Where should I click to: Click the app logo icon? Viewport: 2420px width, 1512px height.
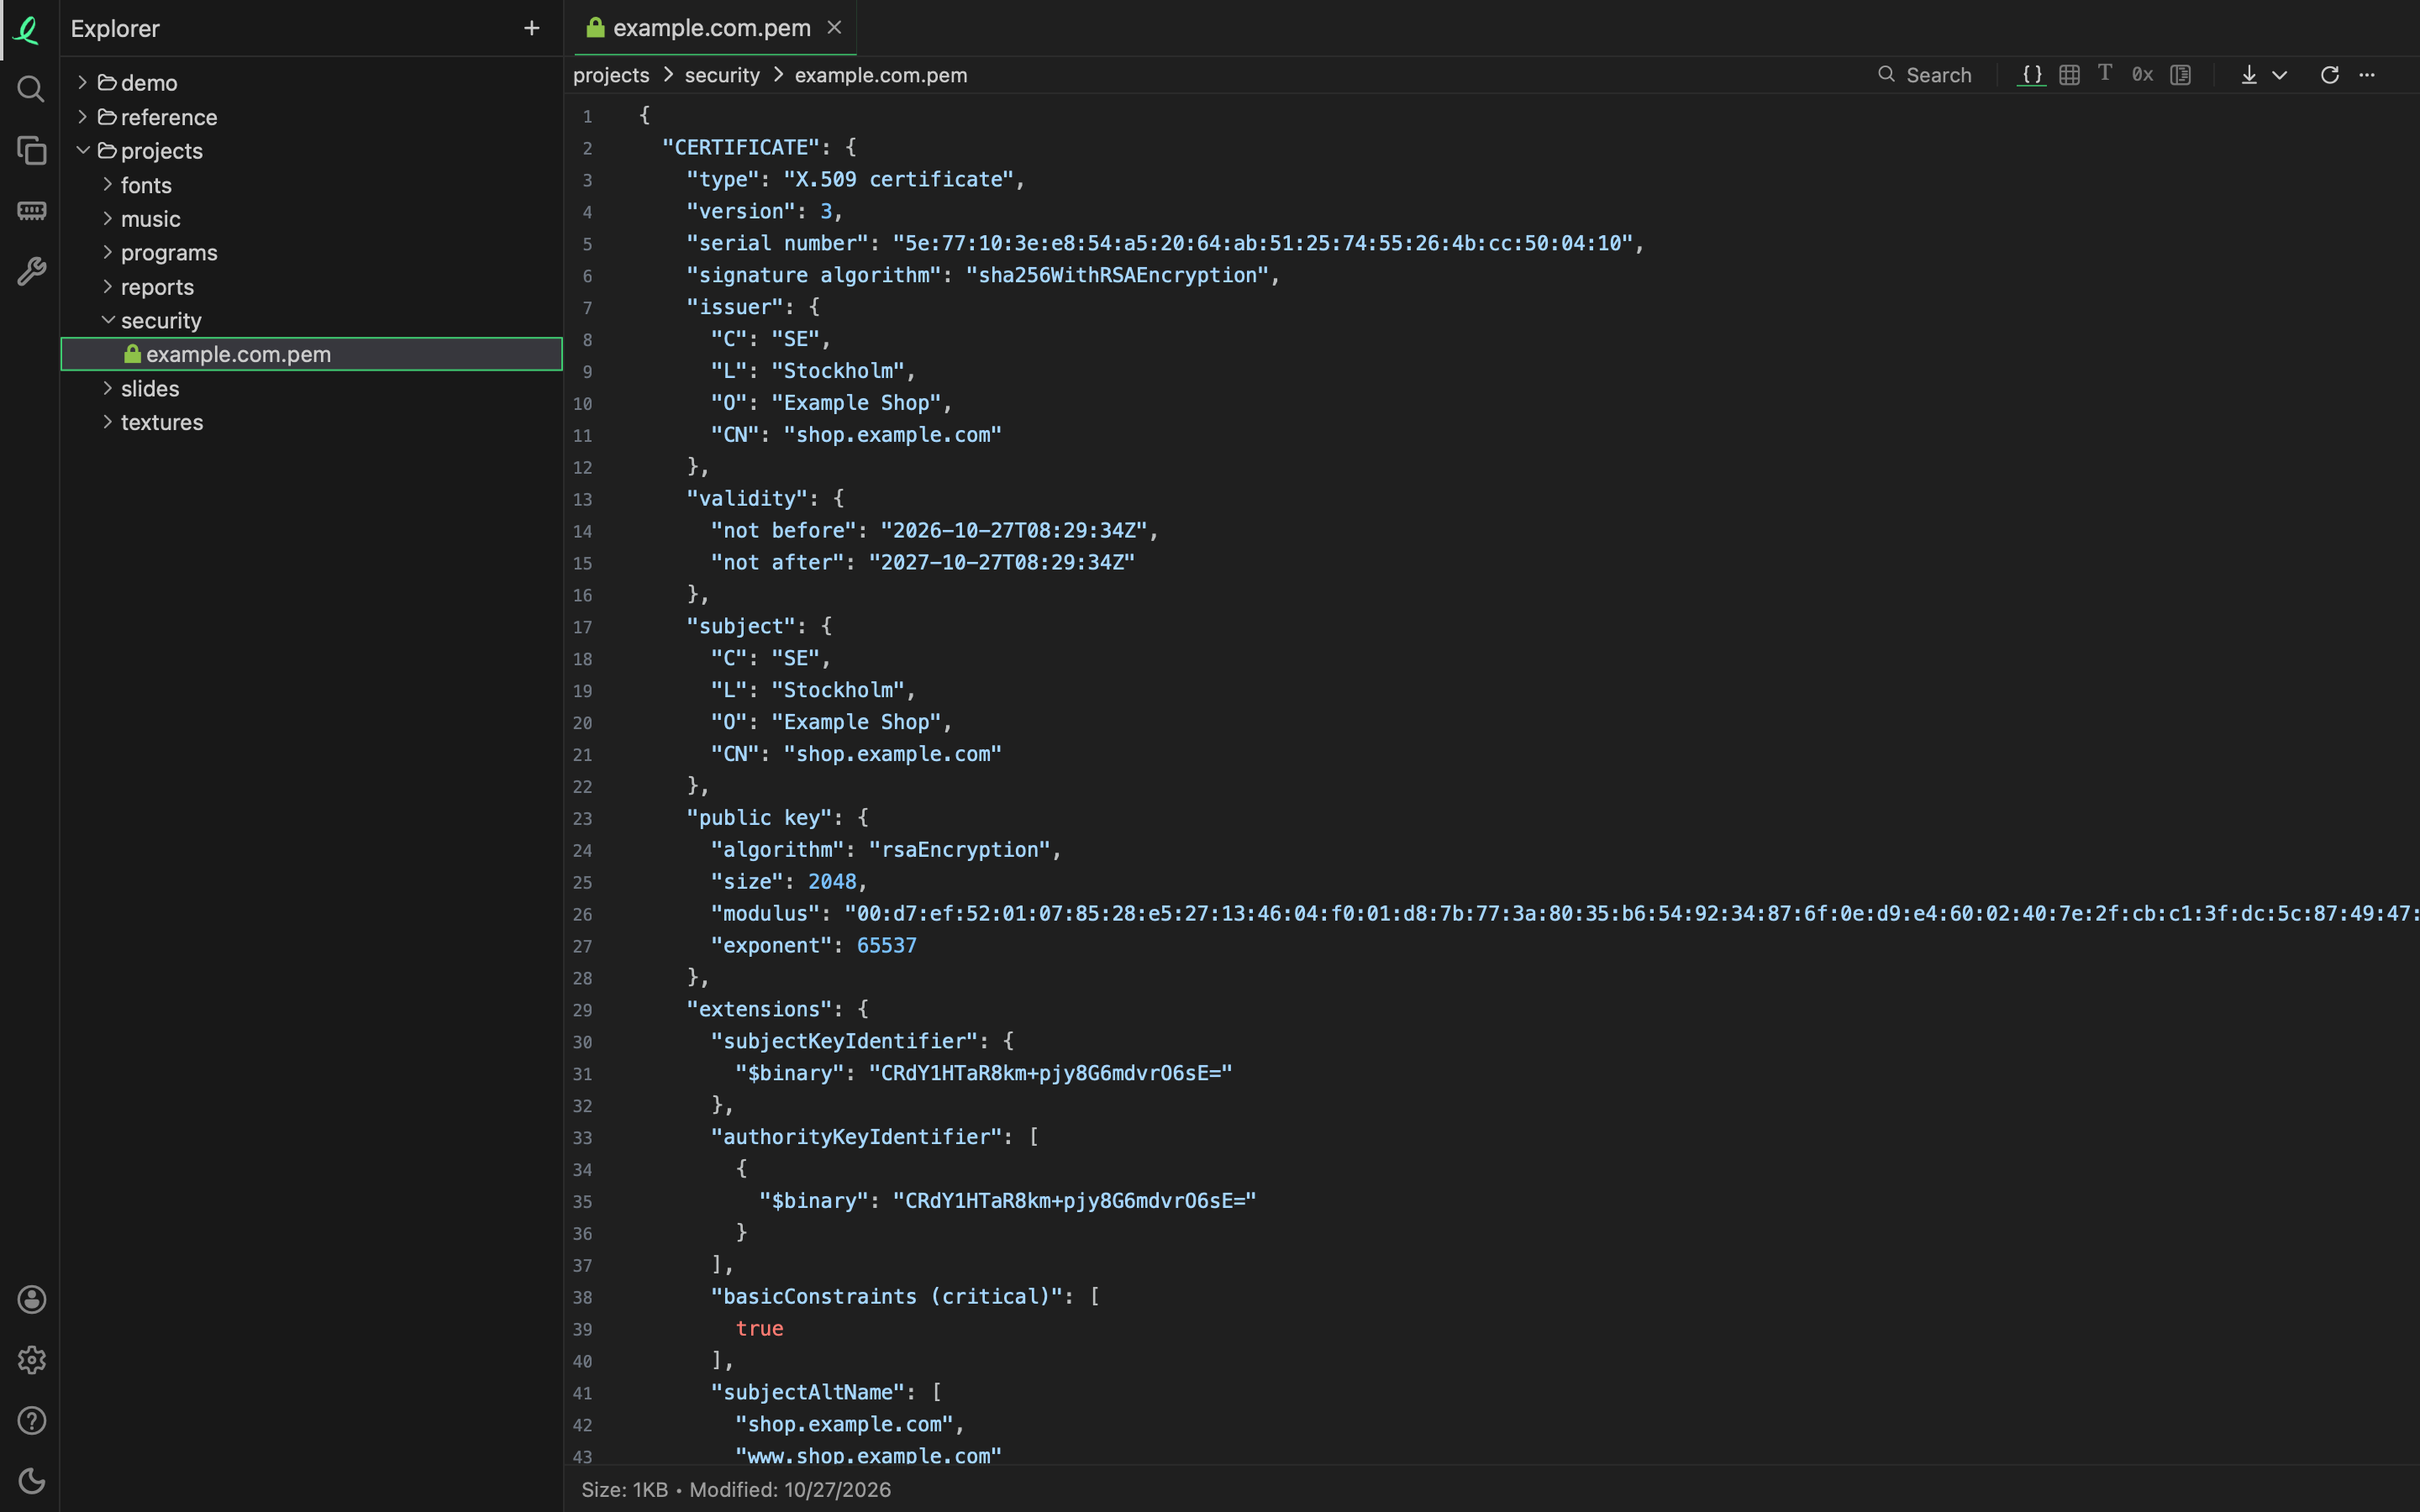(28, 30)
